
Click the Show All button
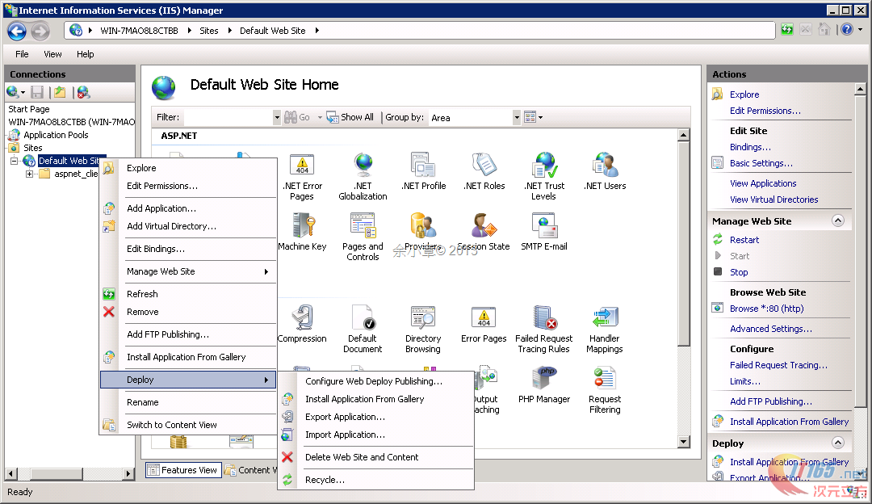coord(350,117)
